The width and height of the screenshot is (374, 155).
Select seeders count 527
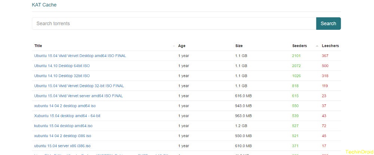coord(295,126)
